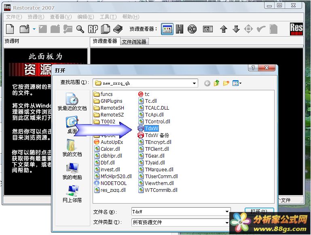Open the 工具(T) menu
The height and width of the screenshot is (235, 311).
(x=108, y=17)
